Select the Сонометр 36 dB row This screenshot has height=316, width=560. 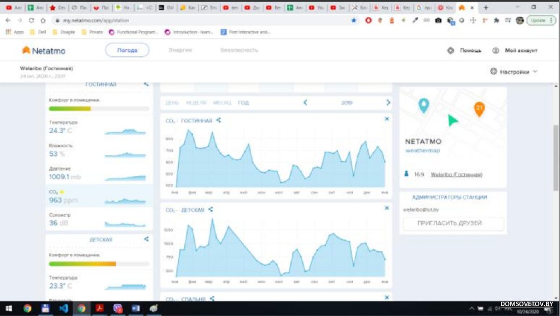pyautogui.click(x=99, y=220)
